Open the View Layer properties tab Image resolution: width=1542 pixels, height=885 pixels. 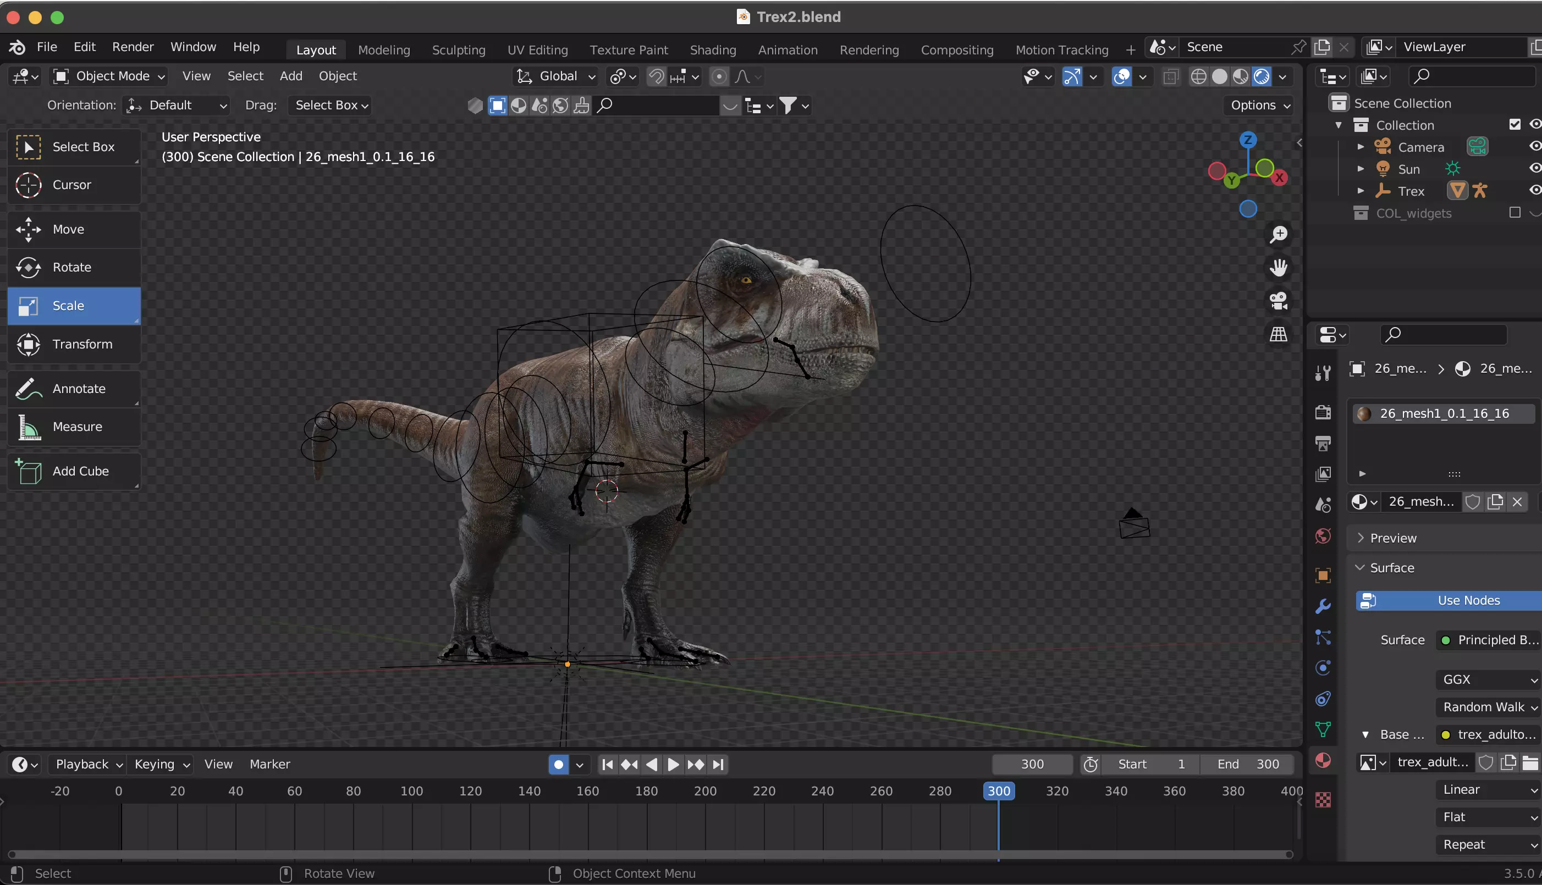(1323, 474)
